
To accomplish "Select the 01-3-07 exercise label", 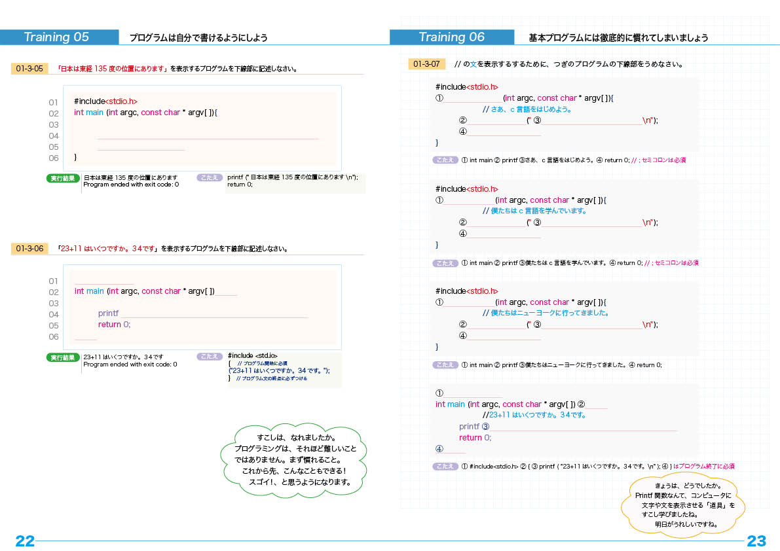I will (426, 64).
